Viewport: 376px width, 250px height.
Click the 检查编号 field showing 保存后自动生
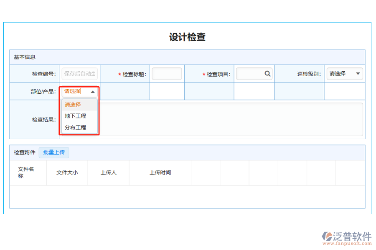(x=79, y=73)
